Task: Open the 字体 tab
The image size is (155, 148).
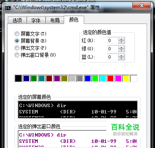Action: click(x=36, y=20)
